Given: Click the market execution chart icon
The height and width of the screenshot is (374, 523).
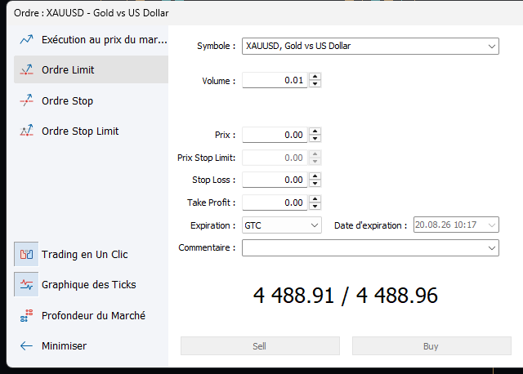Looking at the screenshot, I should 26,39.
